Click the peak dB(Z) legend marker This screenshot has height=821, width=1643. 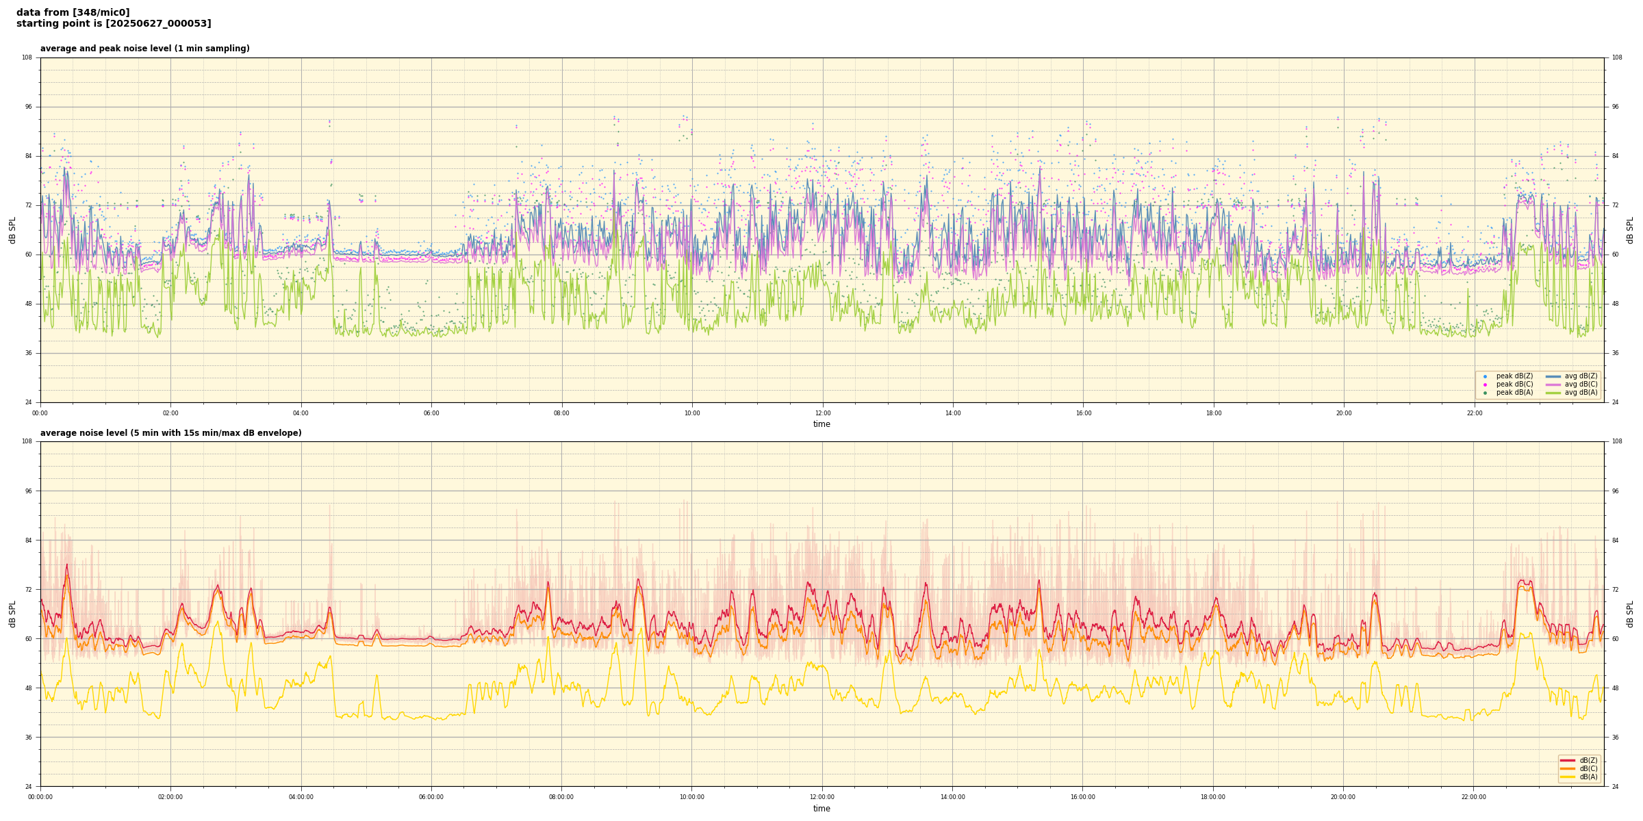[1485, 376]
